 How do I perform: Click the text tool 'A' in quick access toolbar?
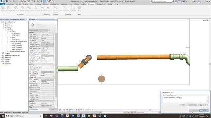[34, 1]
